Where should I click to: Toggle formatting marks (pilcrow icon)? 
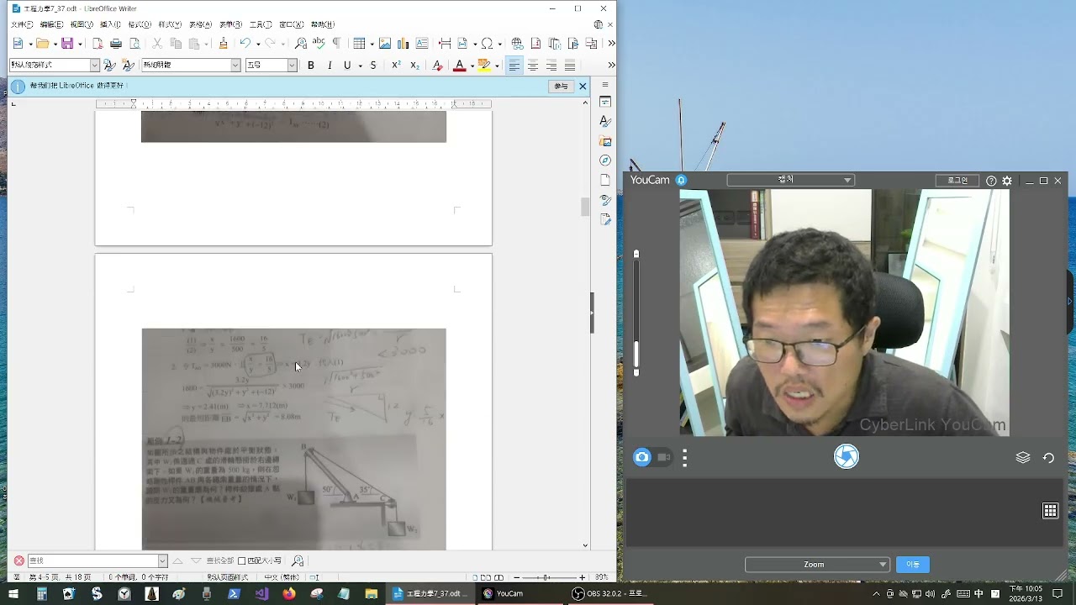click(x=337, y=44)
